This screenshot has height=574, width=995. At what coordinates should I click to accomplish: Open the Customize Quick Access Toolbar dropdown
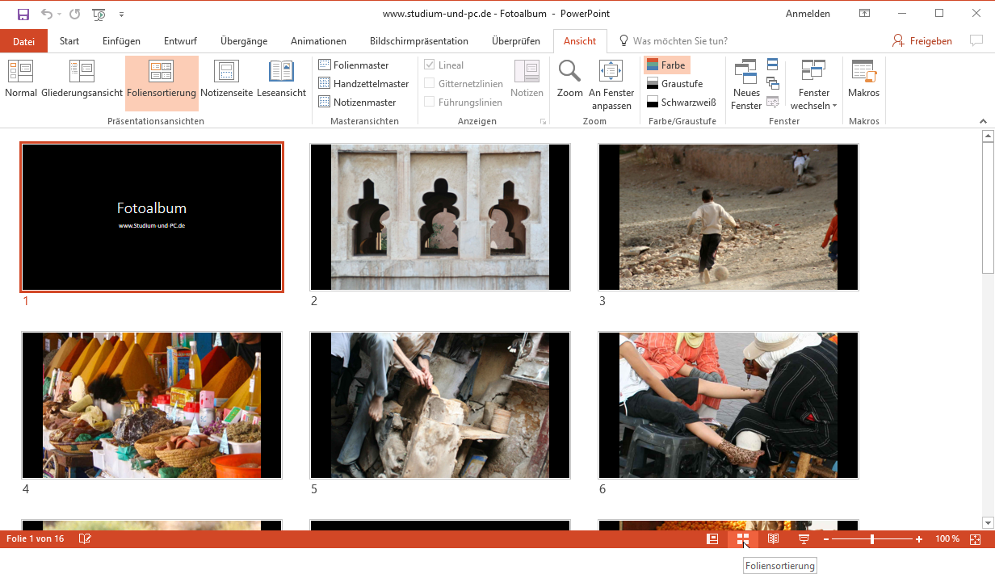click(x=121, y=15)
